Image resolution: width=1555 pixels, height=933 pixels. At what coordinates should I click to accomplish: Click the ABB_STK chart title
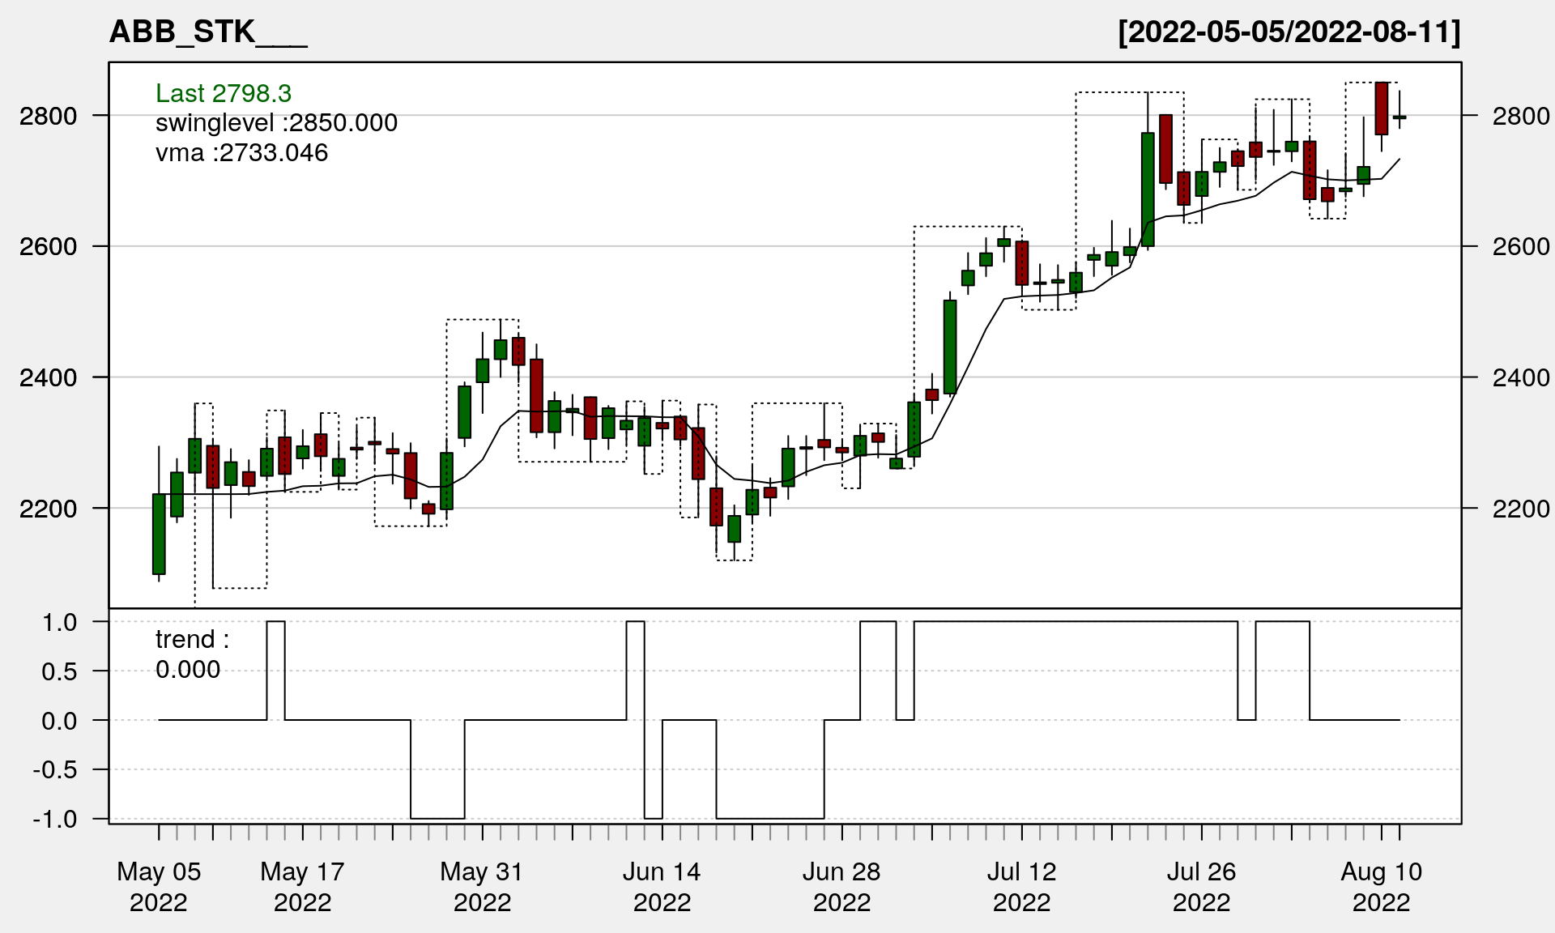point(207,32)
